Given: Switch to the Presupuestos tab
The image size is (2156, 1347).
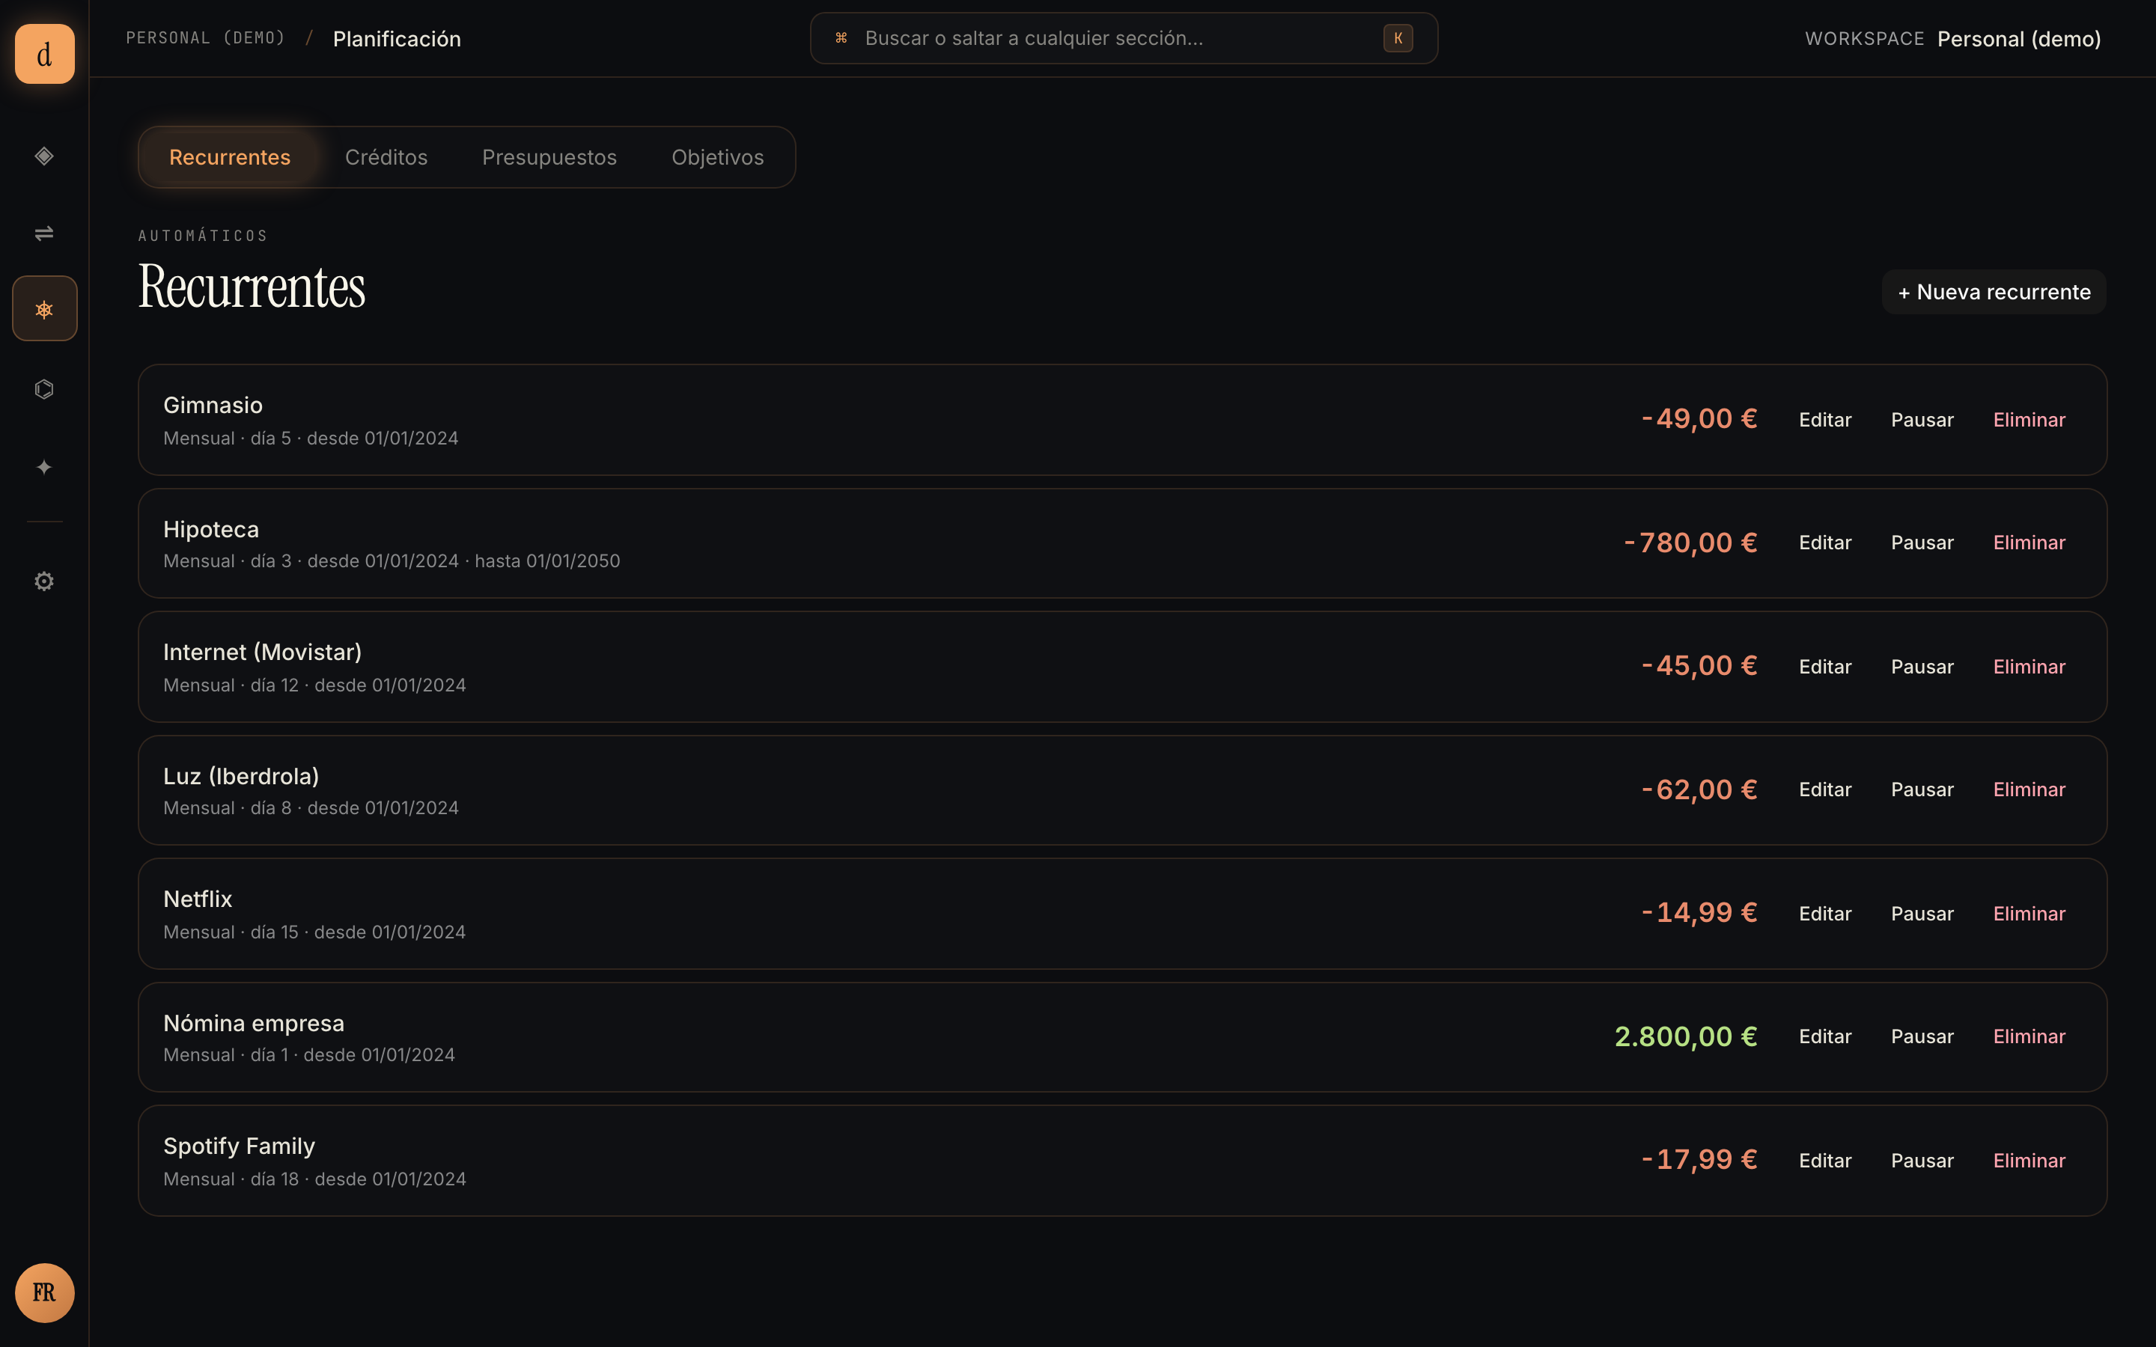Looking at the screenshot, I should [549, 158].
